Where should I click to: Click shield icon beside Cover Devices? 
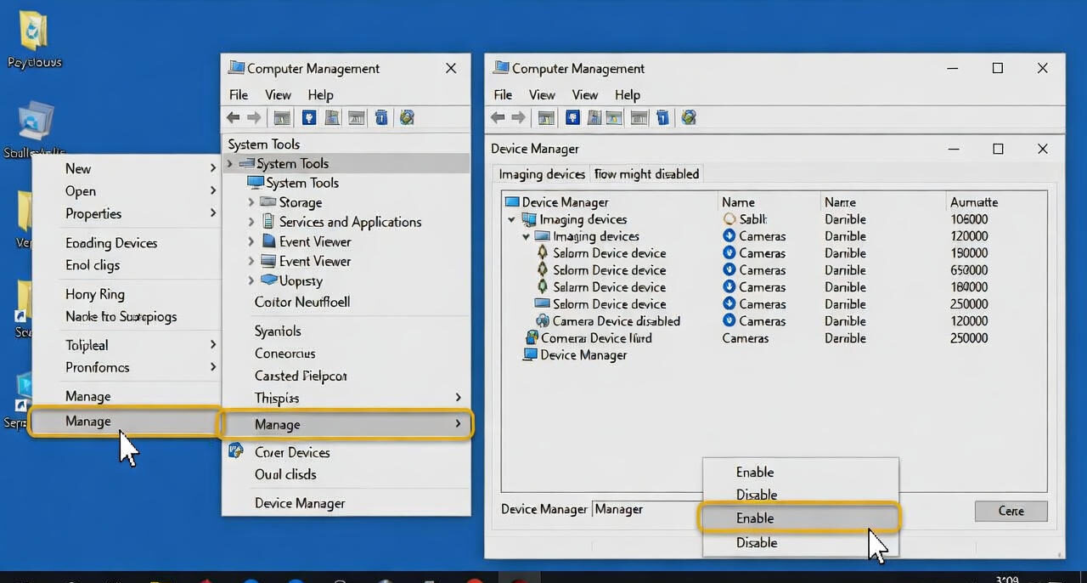pyautogui.click(x=236, y=451)
